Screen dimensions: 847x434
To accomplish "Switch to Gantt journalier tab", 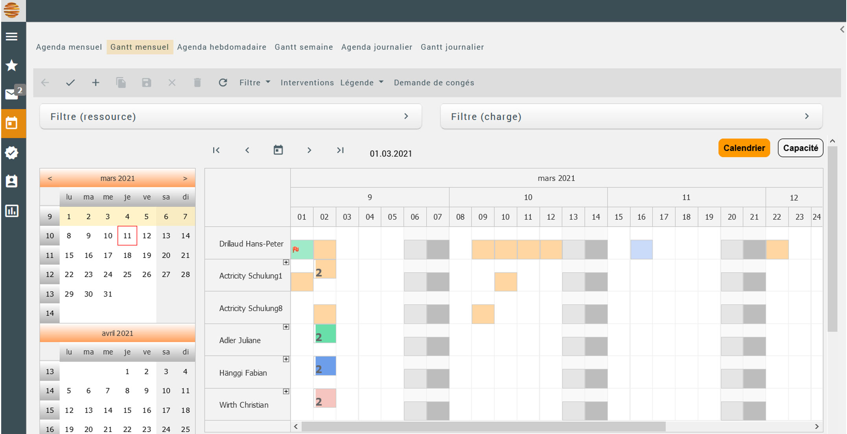I will tap(452, 47).
